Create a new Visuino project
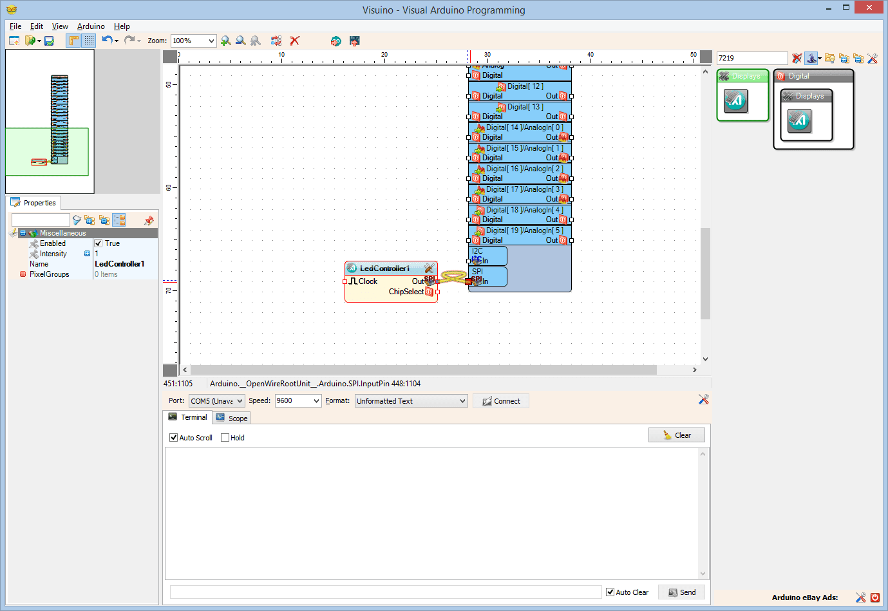This screenshot has height=611, width=888. 14,41
